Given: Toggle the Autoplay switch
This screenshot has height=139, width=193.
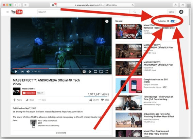Looking at the screenshot, I should 173,21.
